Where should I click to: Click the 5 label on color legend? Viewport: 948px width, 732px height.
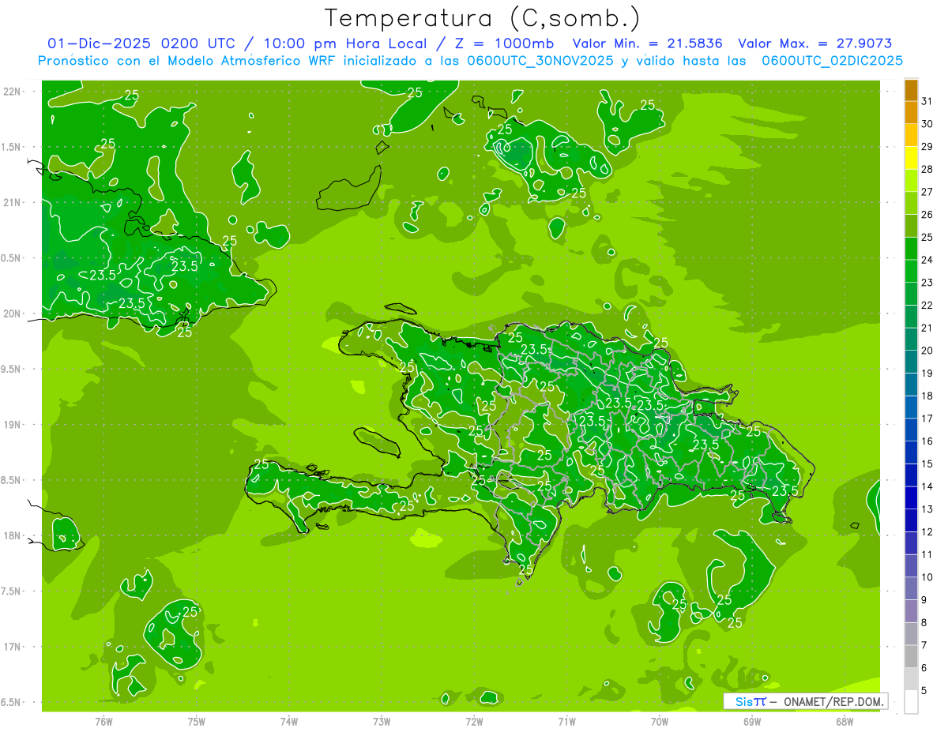pos(924,690)
